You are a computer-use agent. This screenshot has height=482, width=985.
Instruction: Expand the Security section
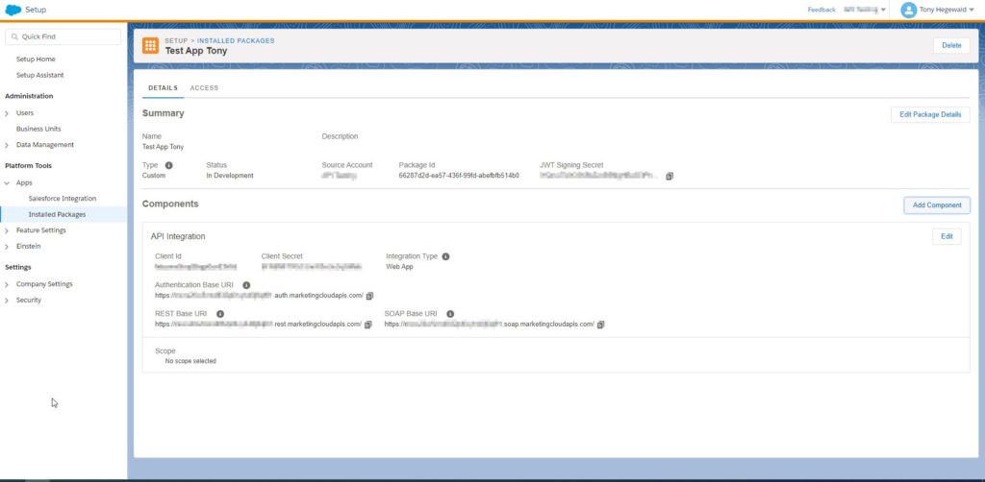(7, 301)
